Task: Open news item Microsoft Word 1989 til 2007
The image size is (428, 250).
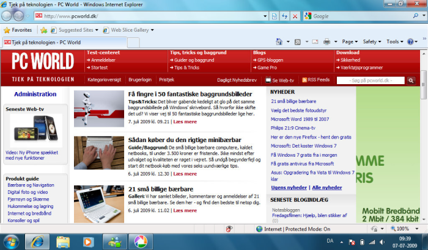Action: [300, 120]
